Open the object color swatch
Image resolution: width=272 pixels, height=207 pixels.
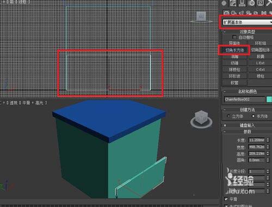click(269, 100)
